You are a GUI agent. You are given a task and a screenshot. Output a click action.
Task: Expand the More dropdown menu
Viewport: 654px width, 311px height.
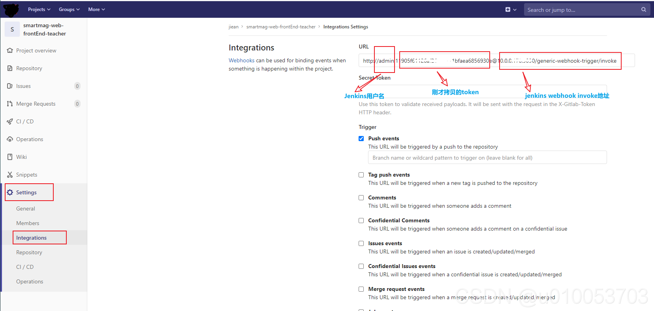[96, 9]
